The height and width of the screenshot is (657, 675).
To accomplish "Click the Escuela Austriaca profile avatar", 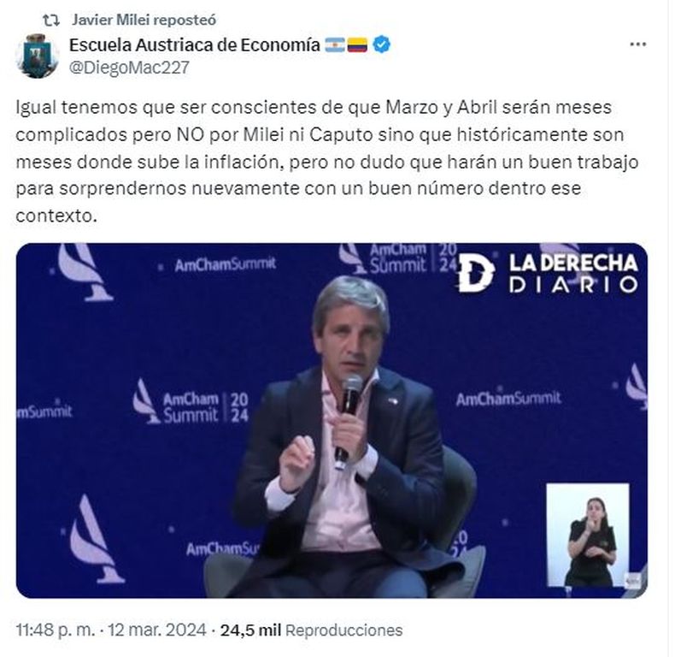I will pyautogui.click(x=37, y=56).
